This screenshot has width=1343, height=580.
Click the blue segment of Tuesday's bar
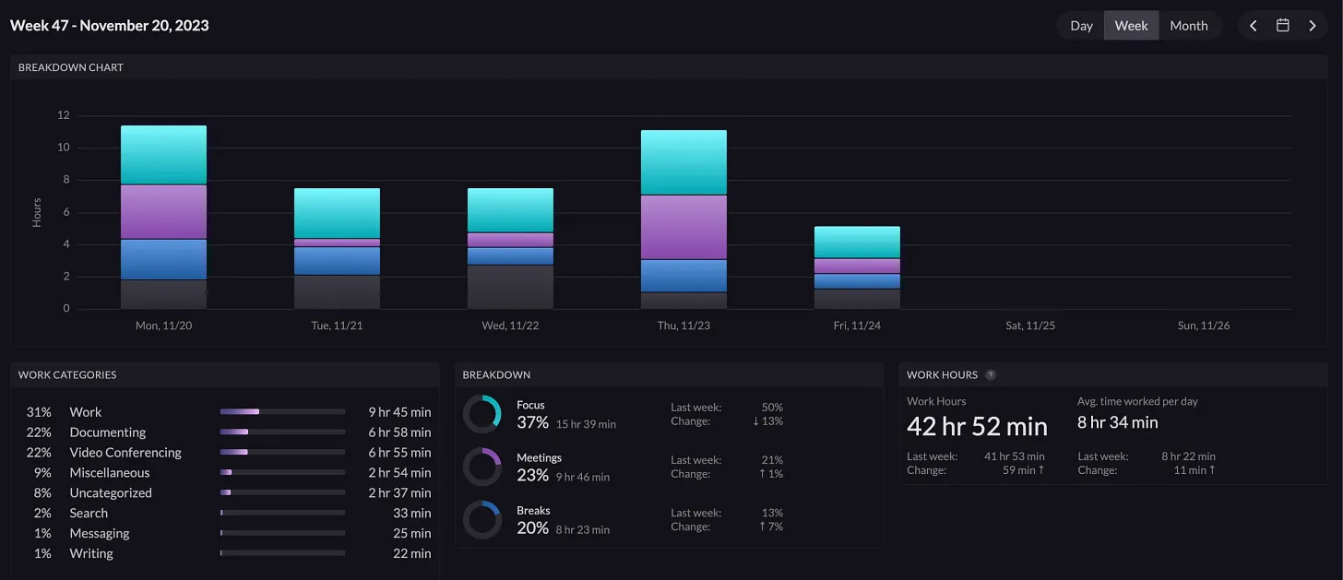pyautogui.click(x=337, y=261)
